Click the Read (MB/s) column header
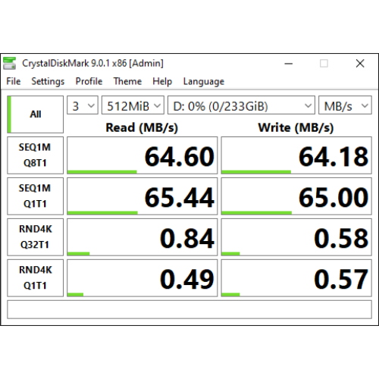 (142, 127)
